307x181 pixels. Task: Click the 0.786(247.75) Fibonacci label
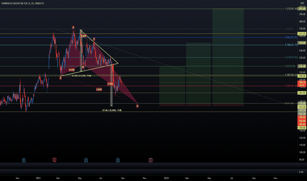291,45
